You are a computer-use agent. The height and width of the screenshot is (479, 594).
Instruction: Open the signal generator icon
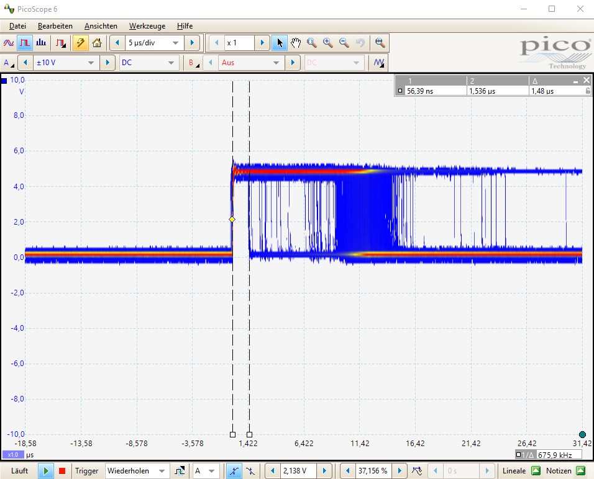click(378, 63)
